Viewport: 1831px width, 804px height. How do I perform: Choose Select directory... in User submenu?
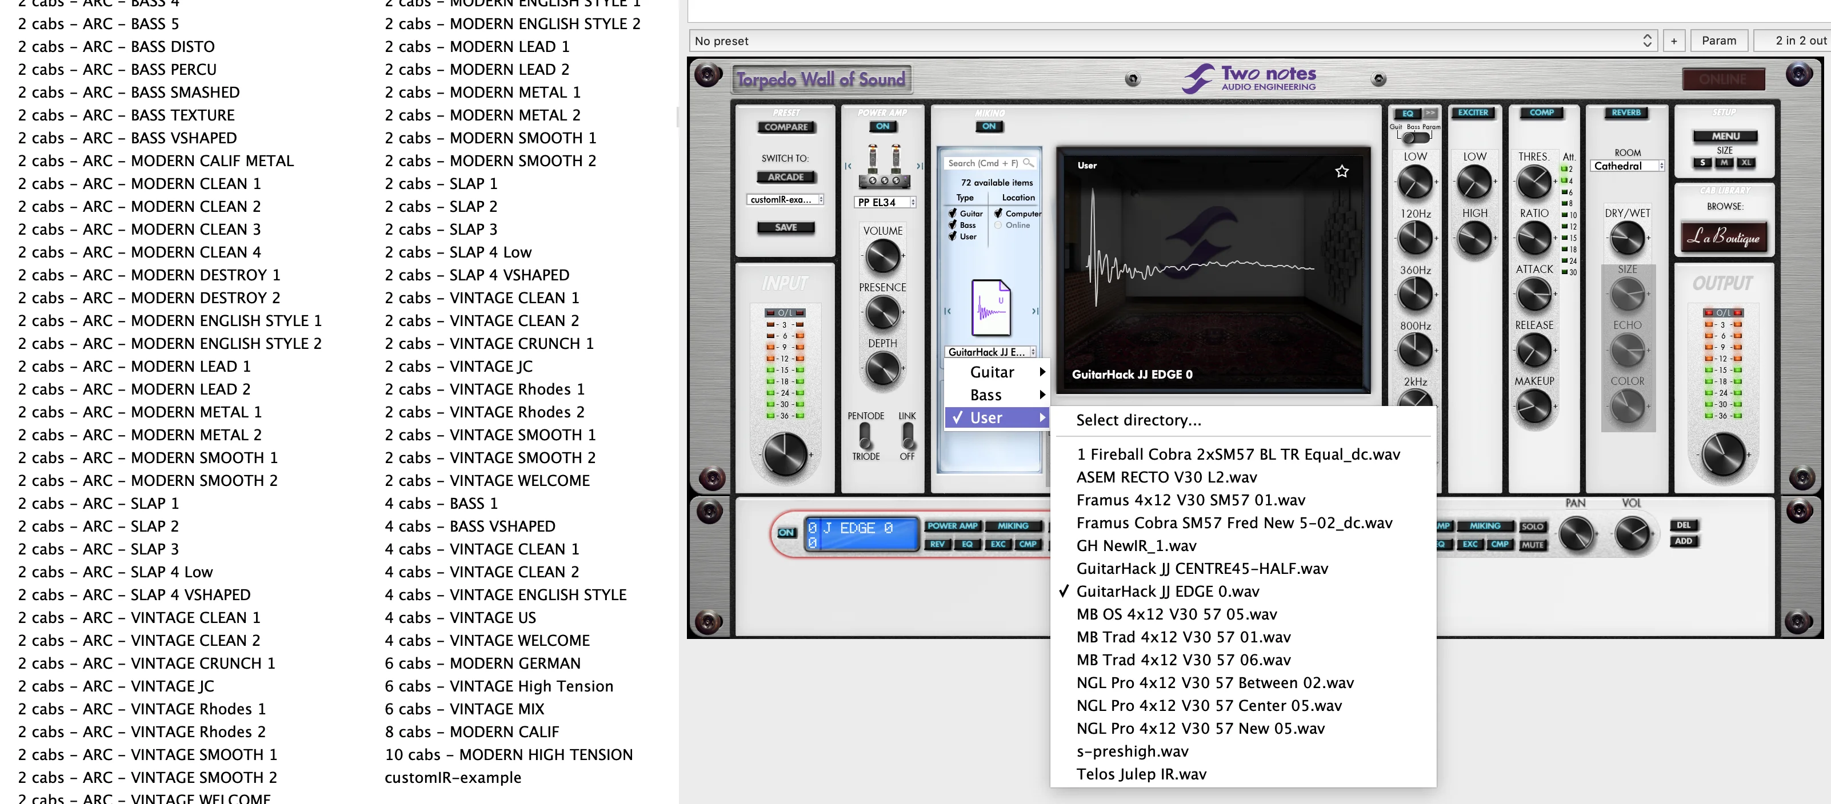pyautogui.click(x=1242, y=420)
